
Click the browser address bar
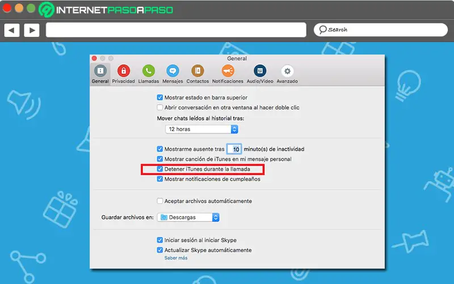click(x=176, y=30)
